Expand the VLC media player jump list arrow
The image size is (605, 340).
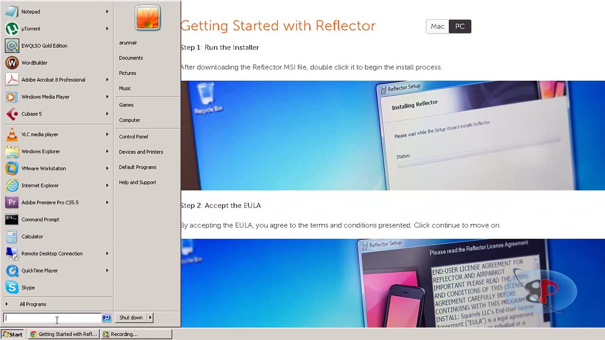click(107, 135)
